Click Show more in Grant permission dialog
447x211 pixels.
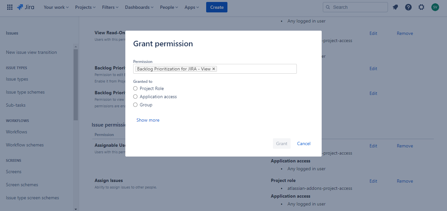(148, 120)
